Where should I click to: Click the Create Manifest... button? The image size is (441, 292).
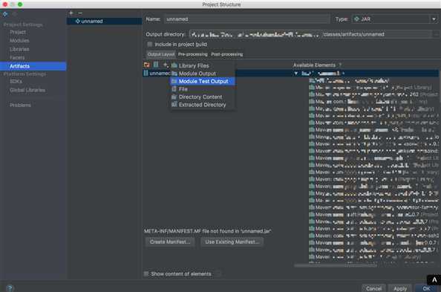click(x=170, y=242)
